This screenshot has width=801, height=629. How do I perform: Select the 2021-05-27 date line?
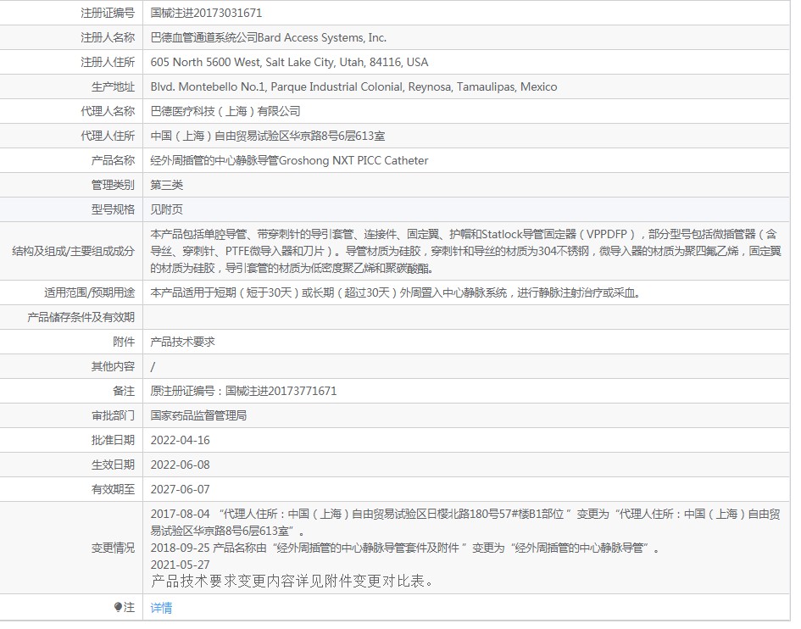point(180,565)
